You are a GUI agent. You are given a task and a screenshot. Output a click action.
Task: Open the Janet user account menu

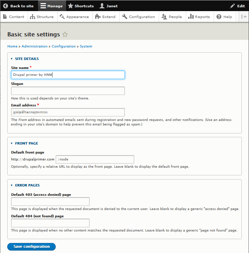pos(109,6)
